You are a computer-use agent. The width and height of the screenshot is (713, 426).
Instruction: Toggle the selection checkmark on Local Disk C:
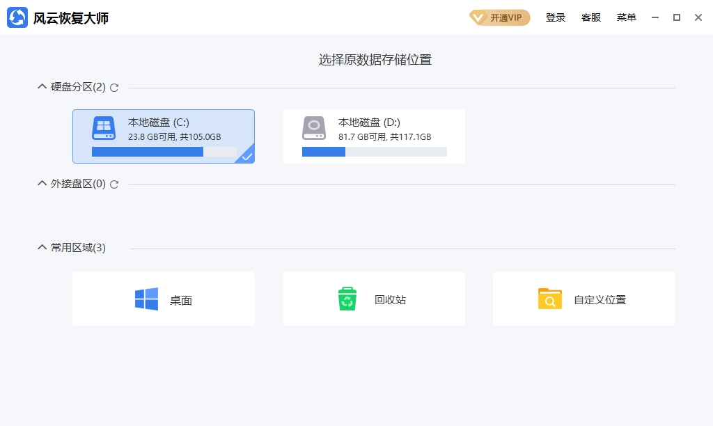[x=247, y=157]
